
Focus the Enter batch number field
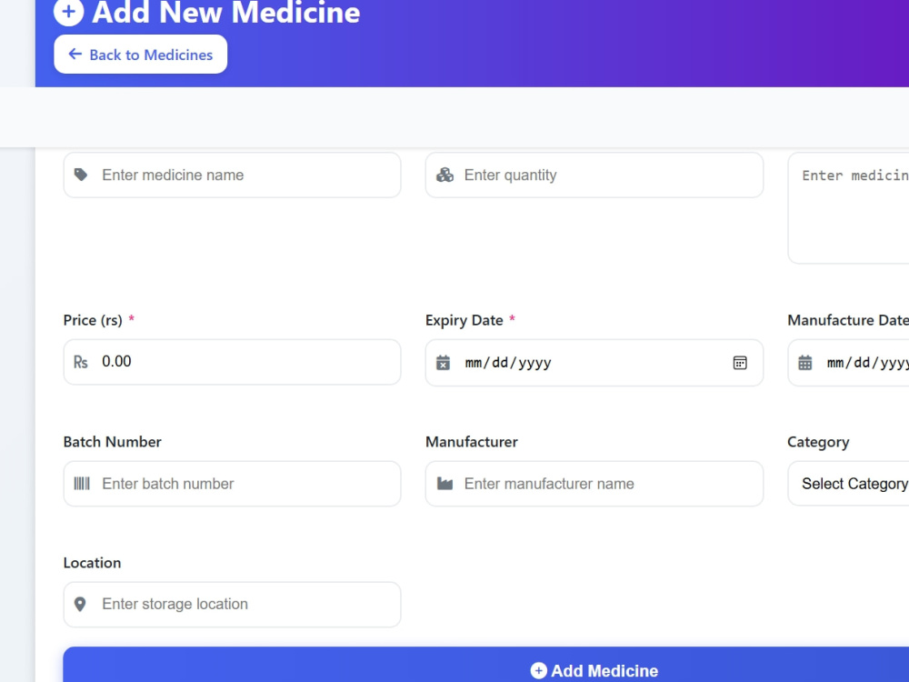coord(232,484)
